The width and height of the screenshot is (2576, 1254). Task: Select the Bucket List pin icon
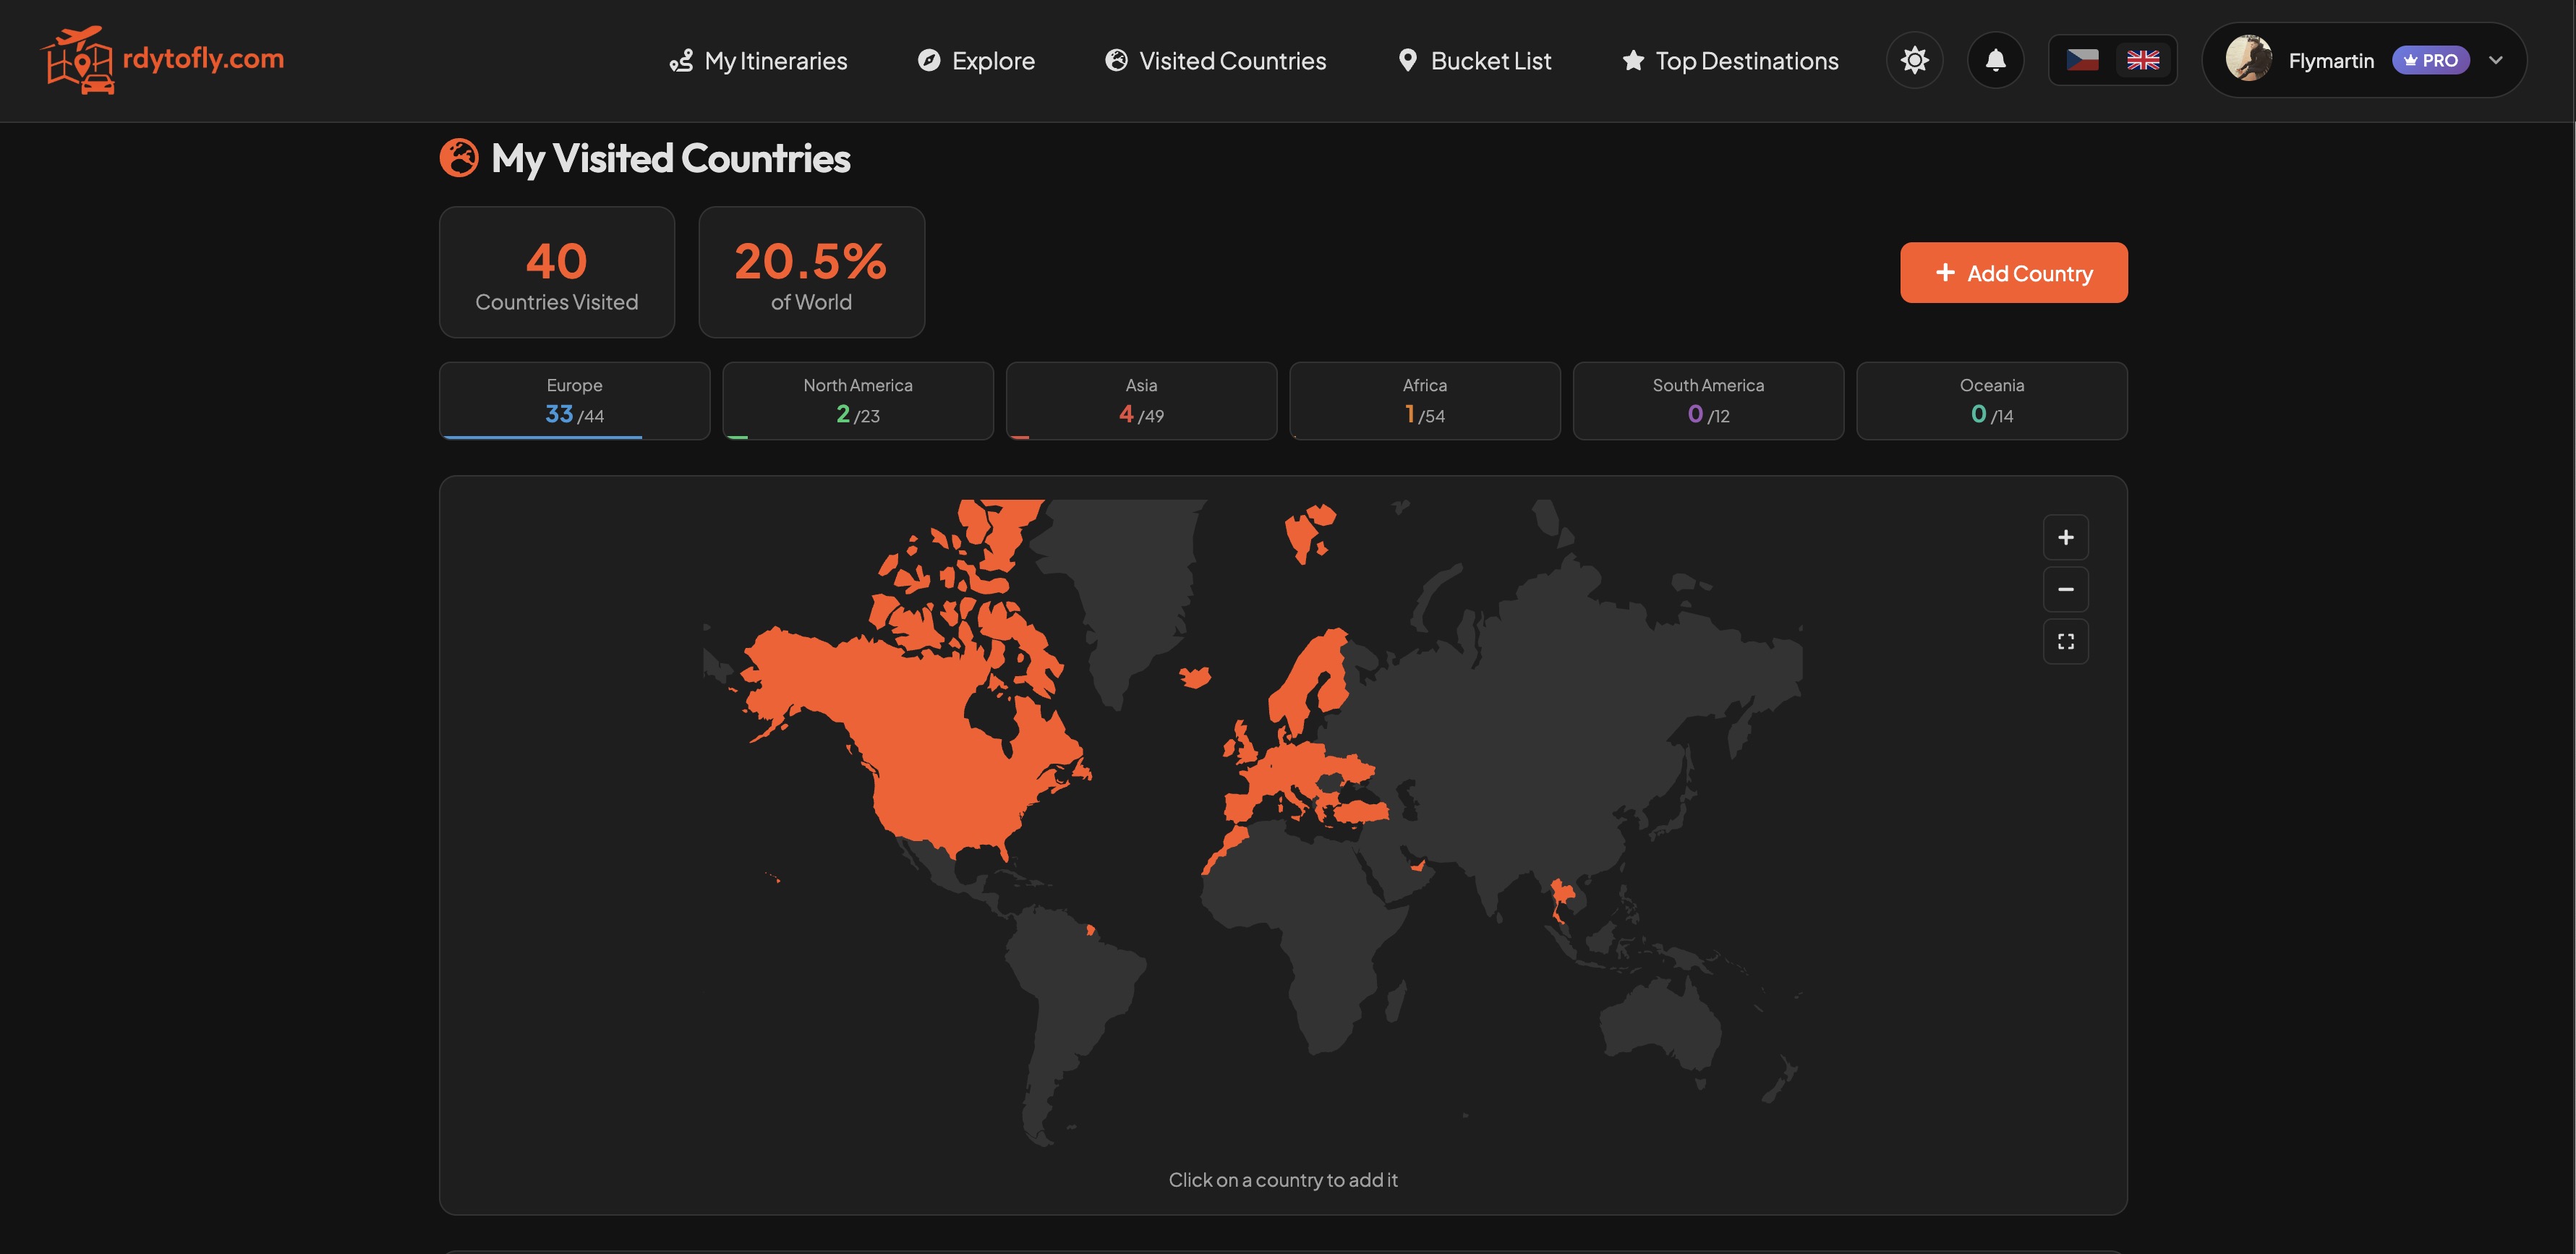tap(1409, 60)
